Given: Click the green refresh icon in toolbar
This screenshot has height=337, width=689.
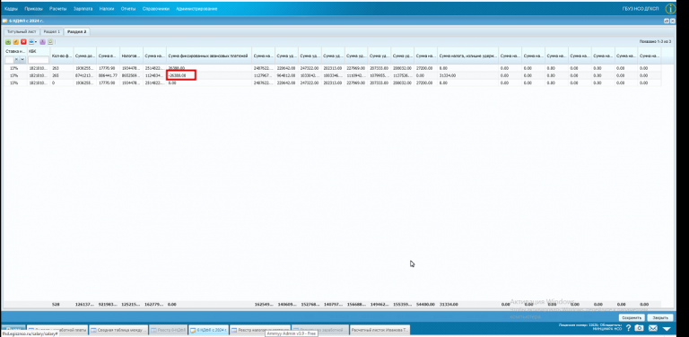Looking at the screenshot, I should (50, 42).
